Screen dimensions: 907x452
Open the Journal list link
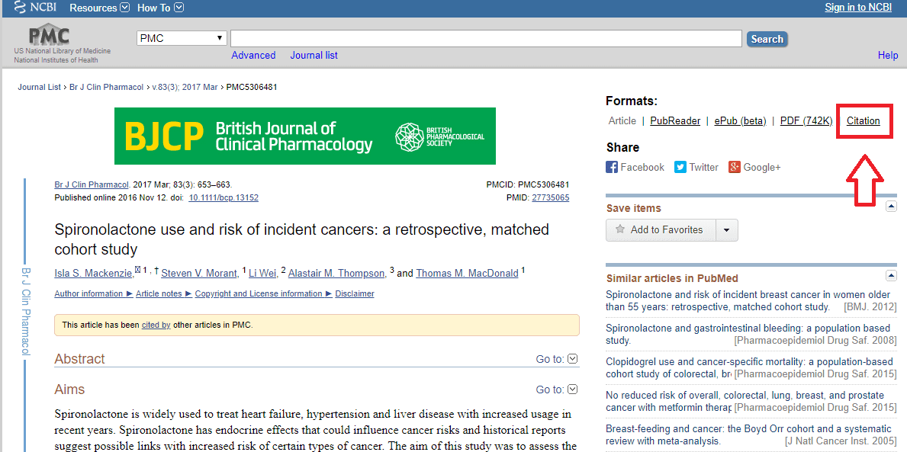[314, 56]
